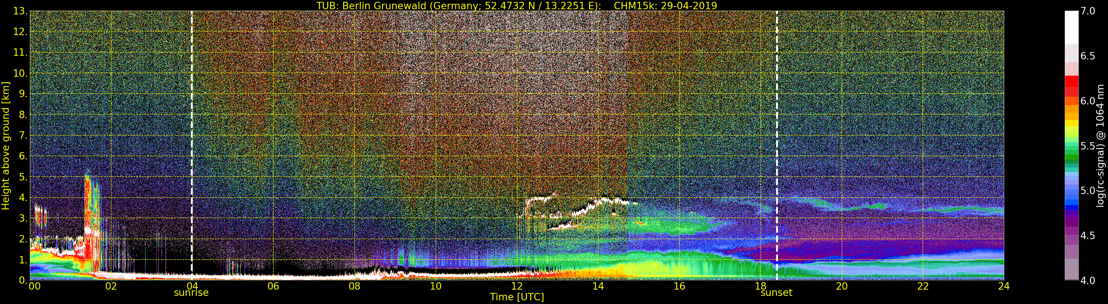Click the colorbar tick label 5.0
The image size is (1108, 304).
click(1088, 190)
